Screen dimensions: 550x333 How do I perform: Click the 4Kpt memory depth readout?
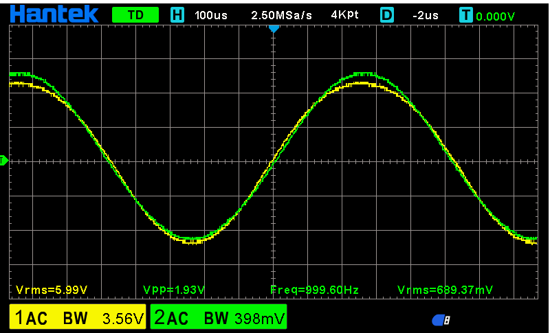[x=344, y=15]
